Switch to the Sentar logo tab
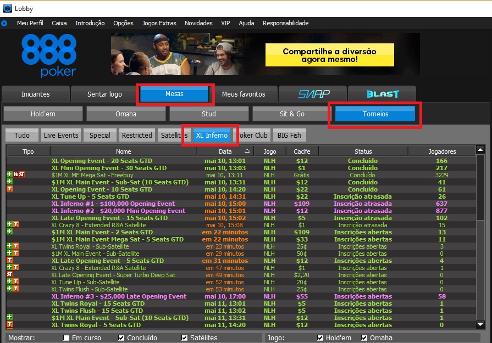 coord(104,94)
